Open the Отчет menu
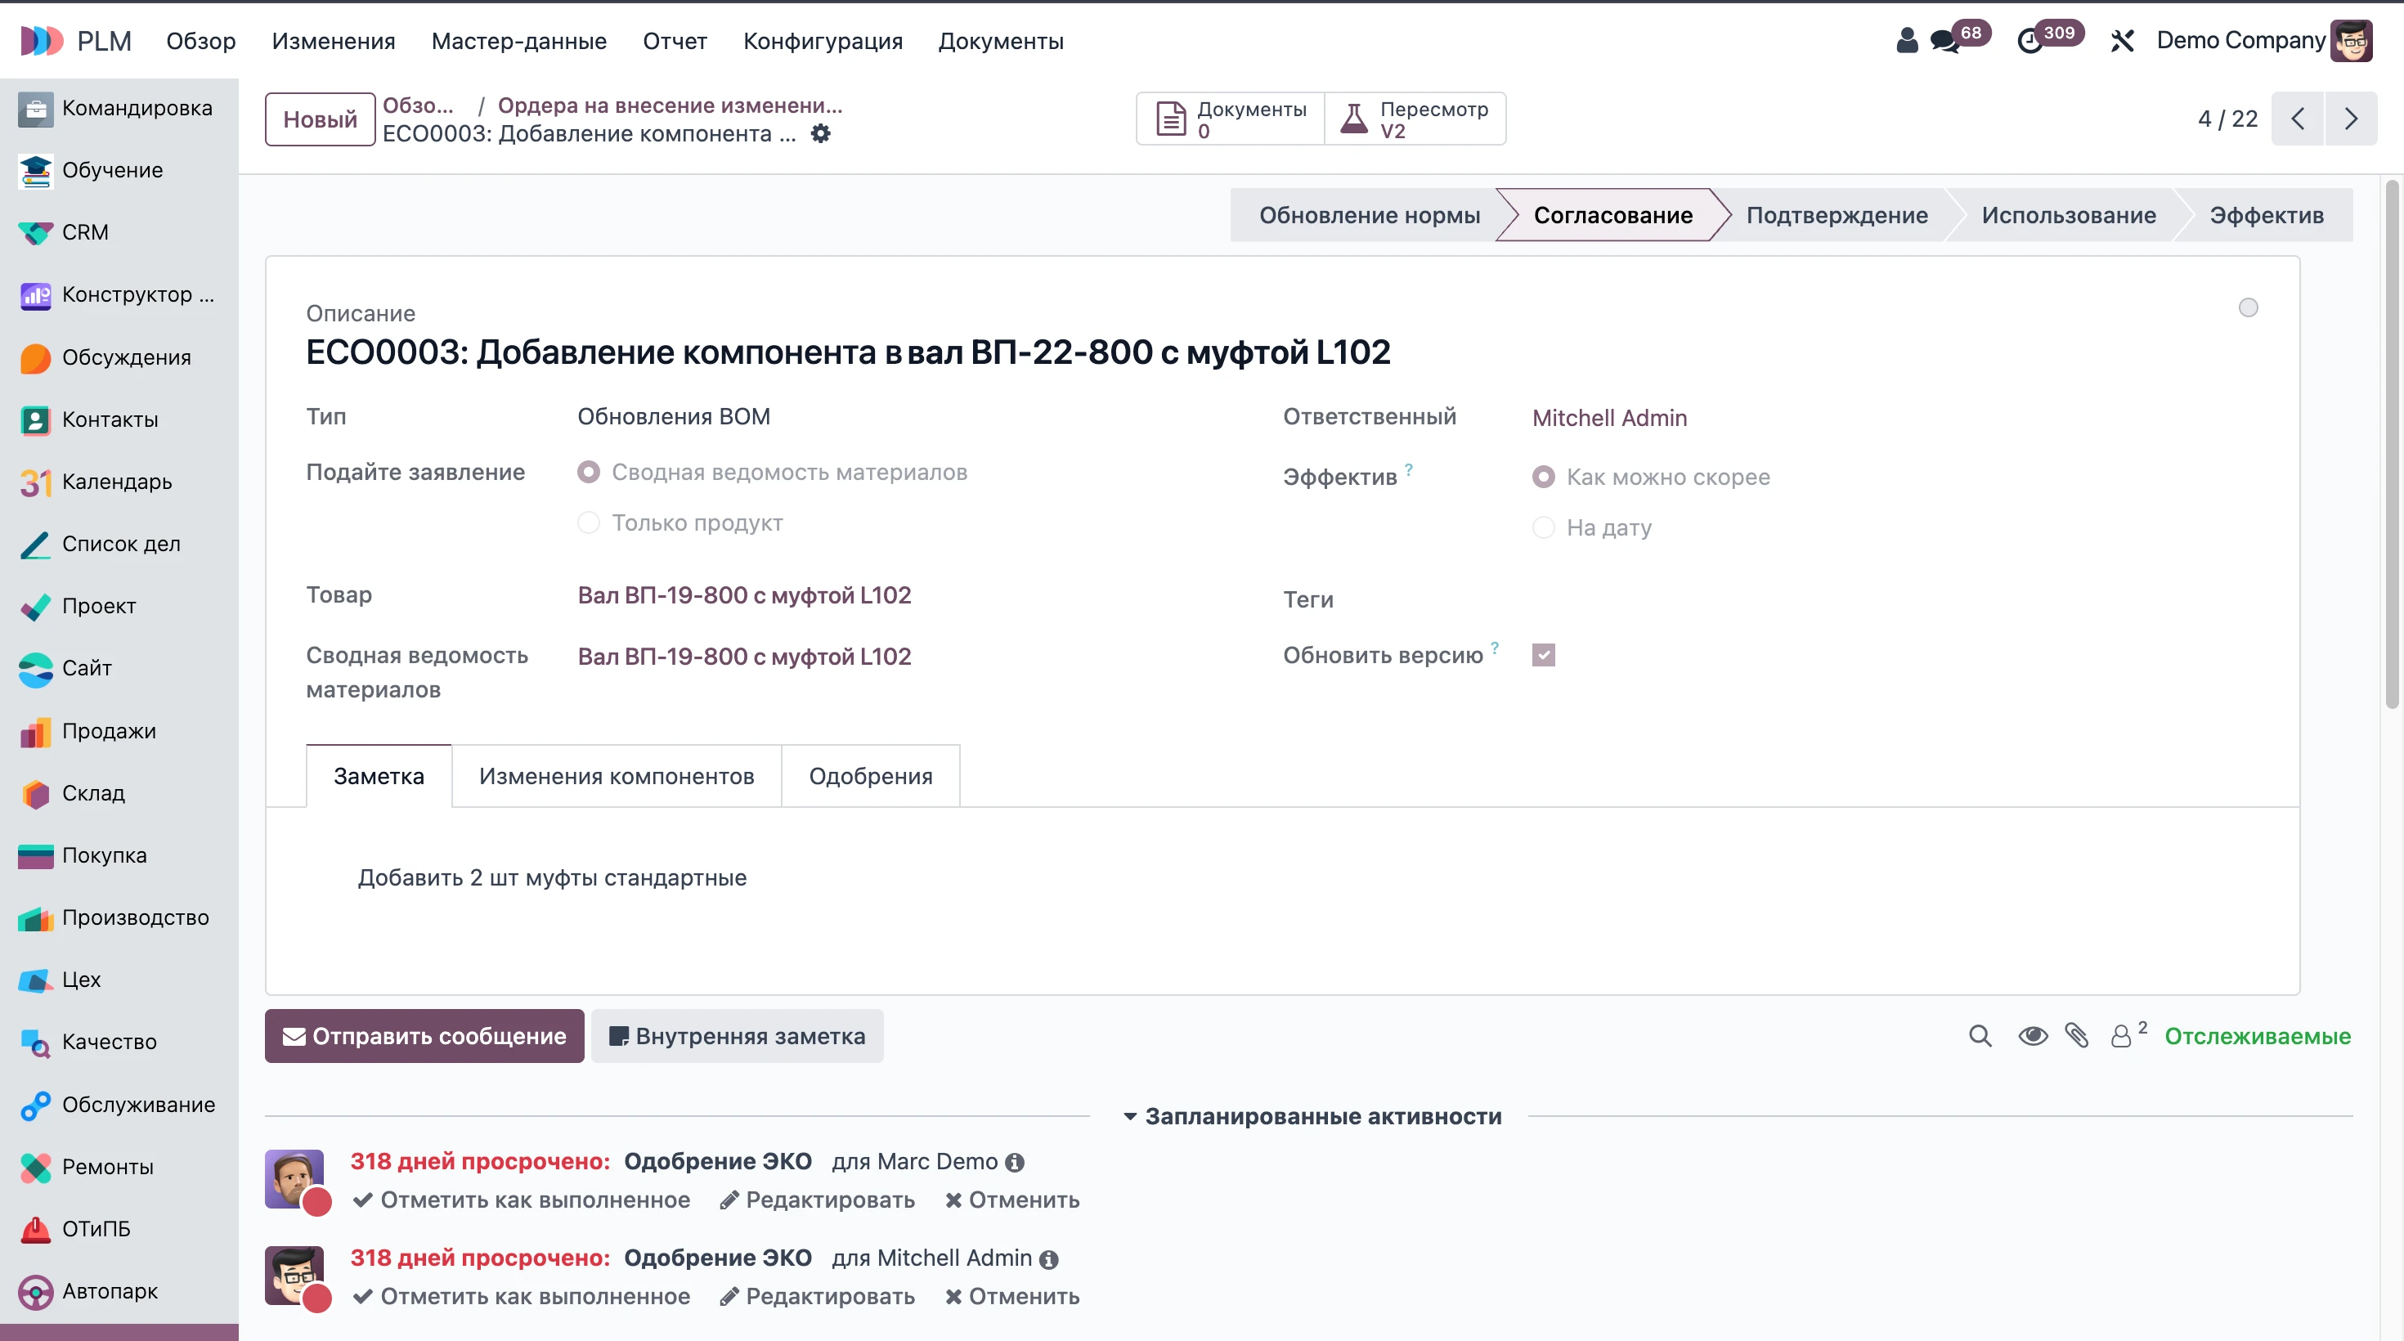This screenshot has width=2404, height=1341. click(674, 41)
